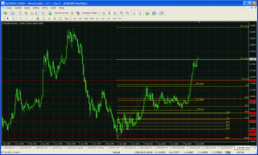Switch to D1 timeframe
This screenshot has width=258, height=155.
pos(109,19)
